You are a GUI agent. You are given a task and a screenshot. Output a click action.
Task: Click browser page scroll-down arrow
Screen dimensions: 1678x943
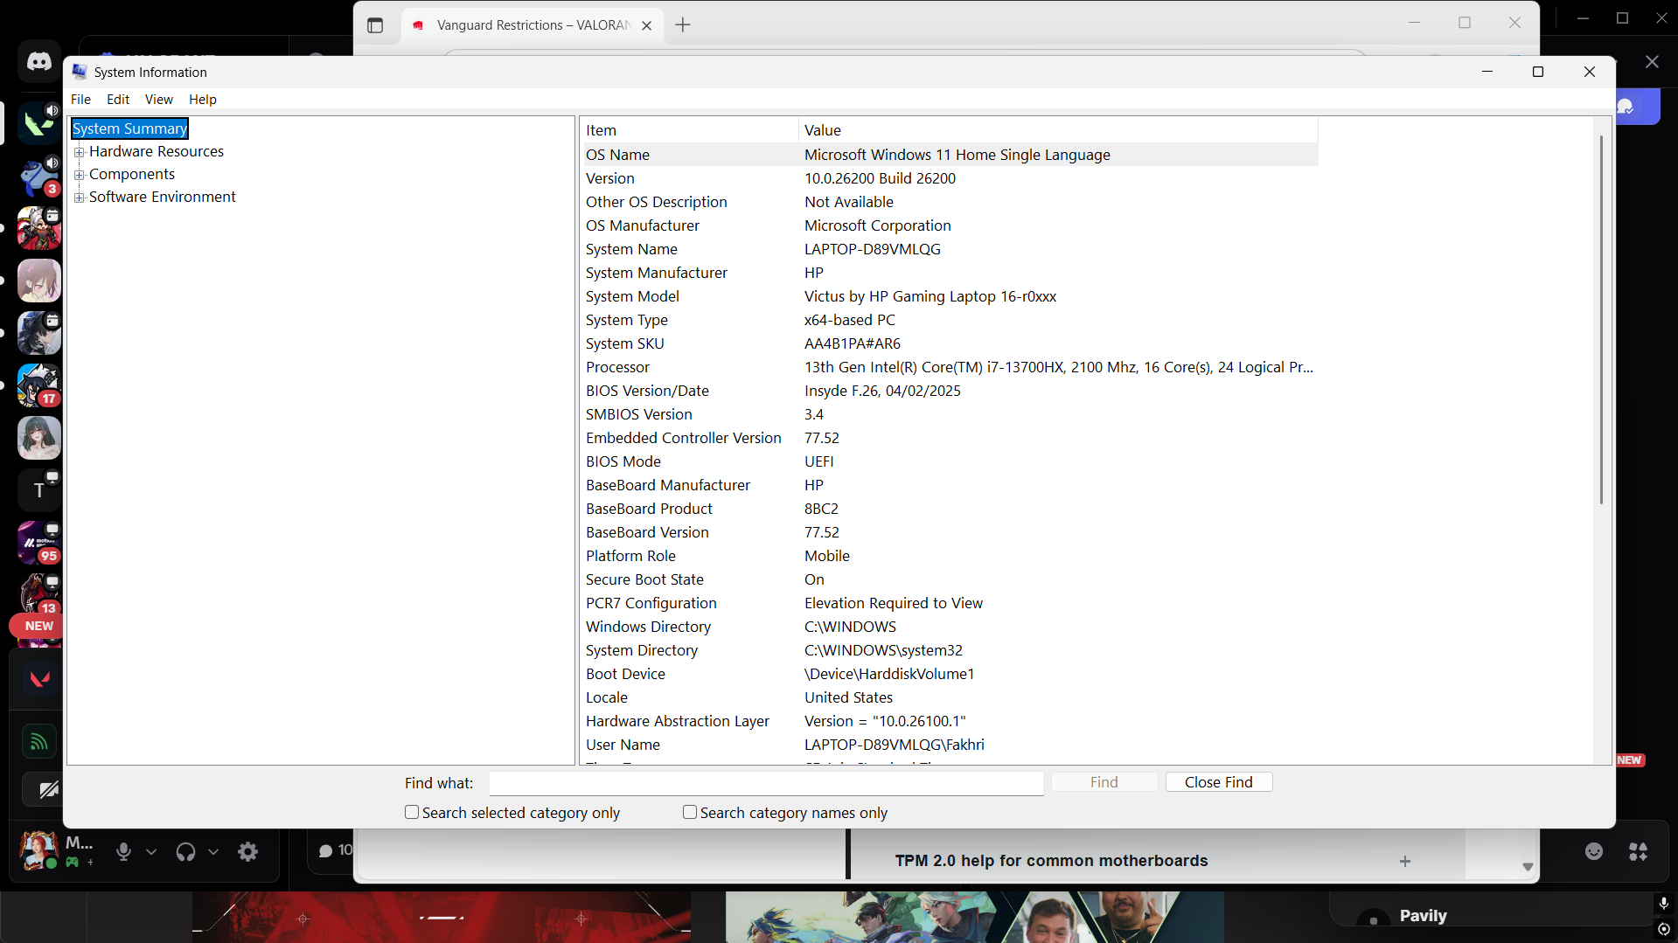click(x=1528, y=867)
